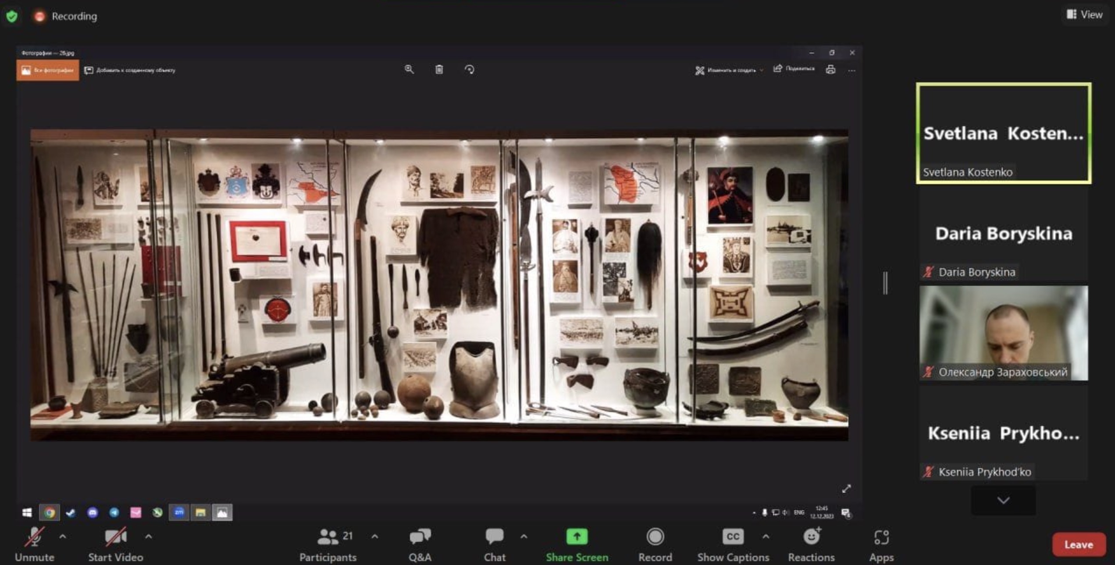
Task: Leave the meeting
Action: 1078,544
